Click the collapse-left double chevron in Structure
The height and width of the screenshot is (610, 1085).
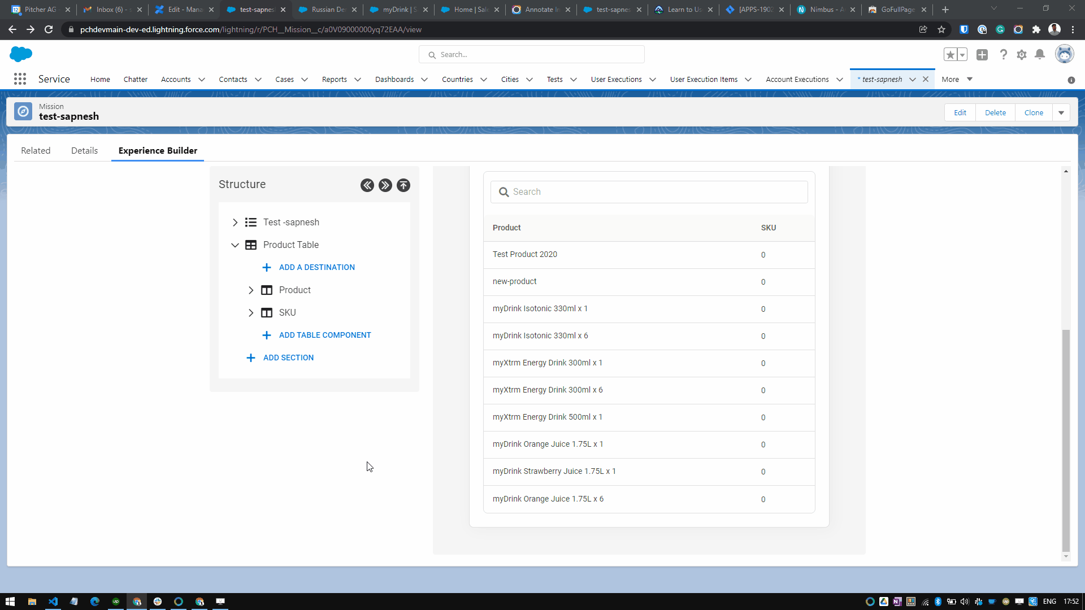[367, 185]
